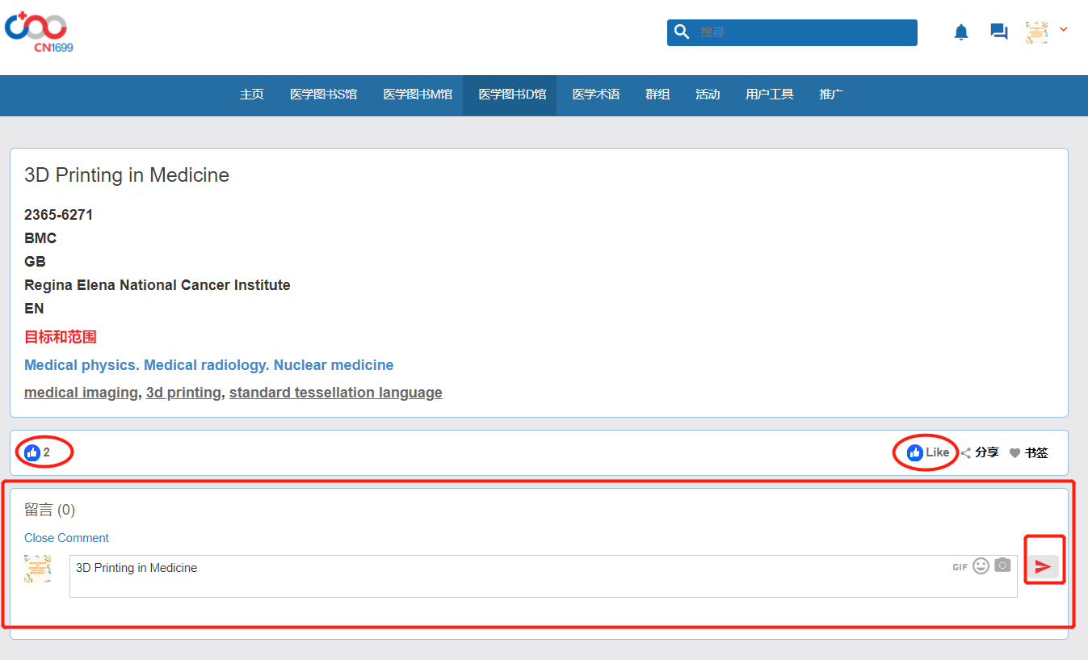
Task: Click the Like button
Action: click(x=928, y=452)
